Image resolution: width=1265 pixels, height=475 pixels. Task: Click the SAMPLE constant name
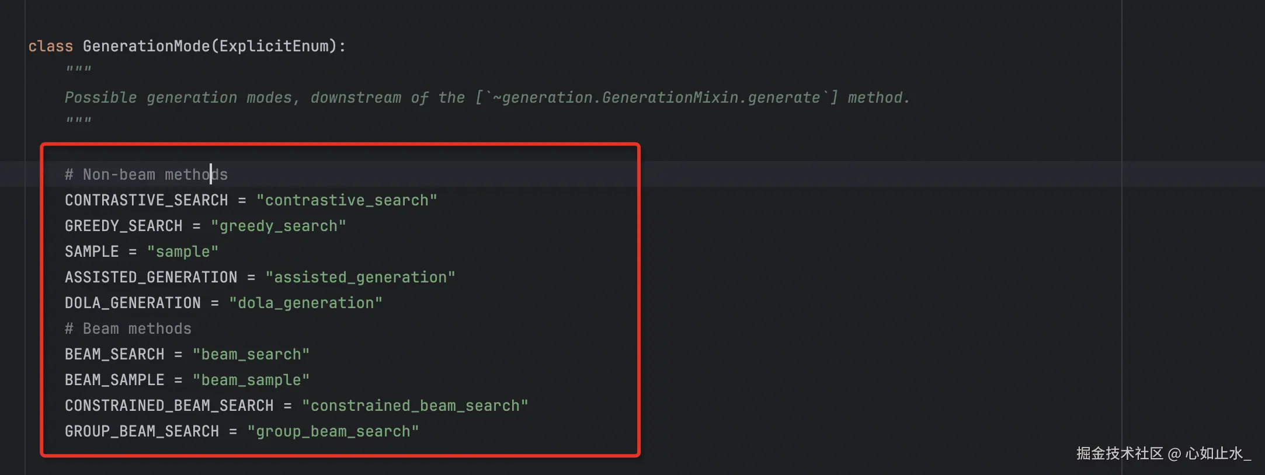[92, 252]
